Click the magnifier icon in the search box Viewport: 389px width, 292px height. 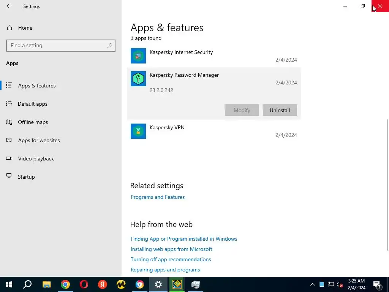110,46
